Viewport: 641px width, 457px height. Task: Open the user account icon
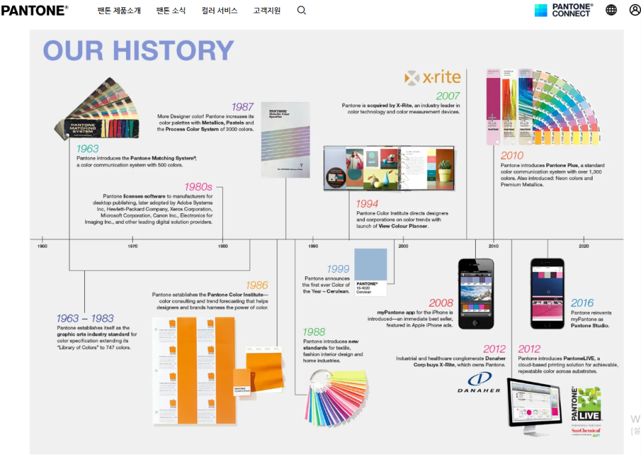[635, 10]
